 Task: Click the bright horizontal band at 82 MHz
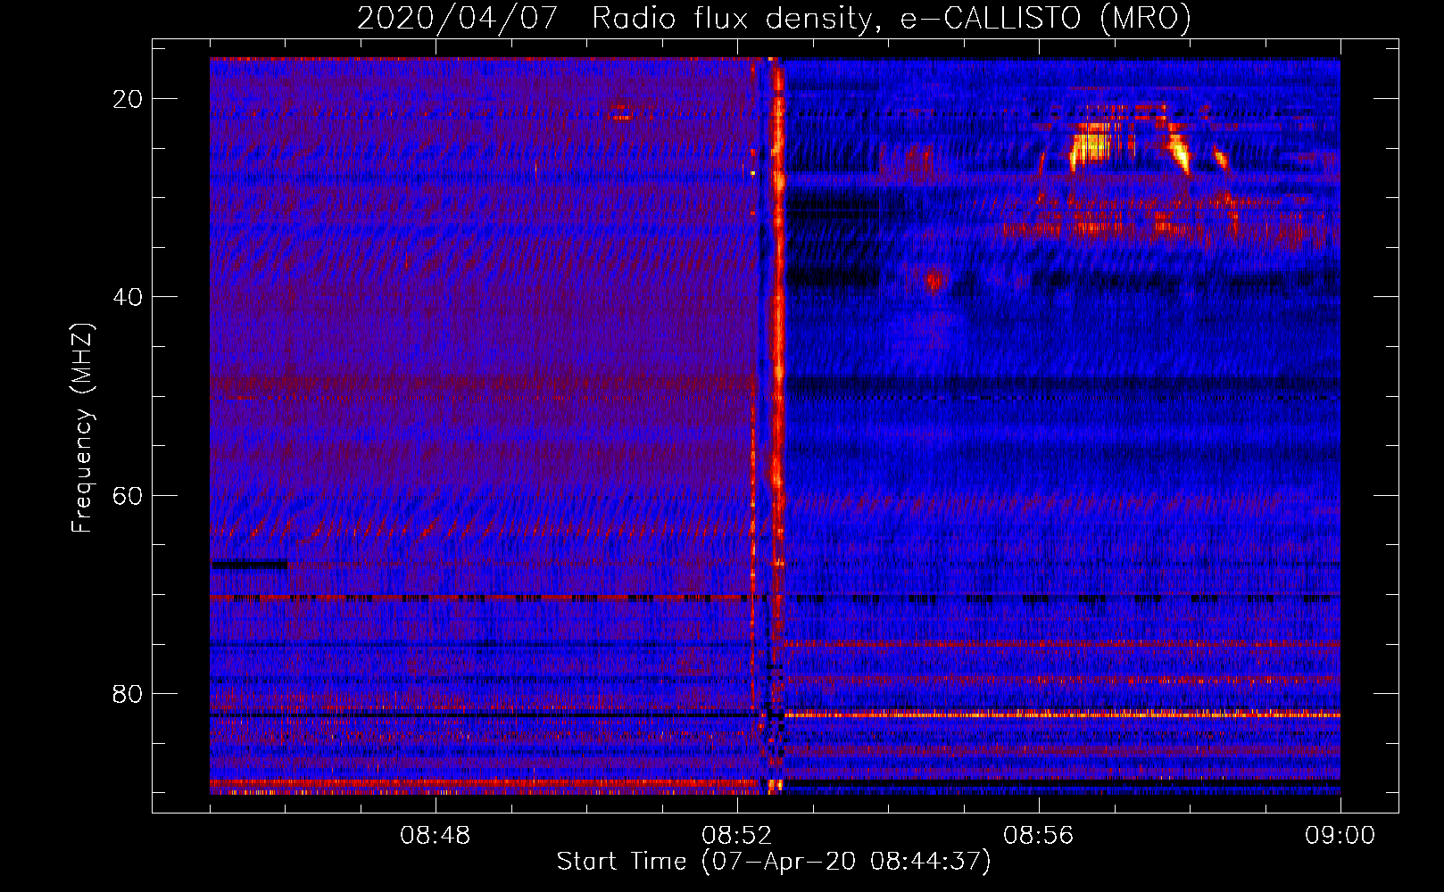1062,714
